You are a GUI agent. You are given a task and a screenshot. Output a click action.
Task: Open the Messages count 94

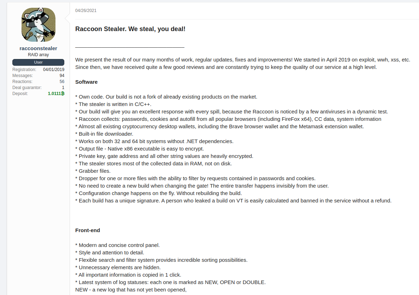pos(62,76)
